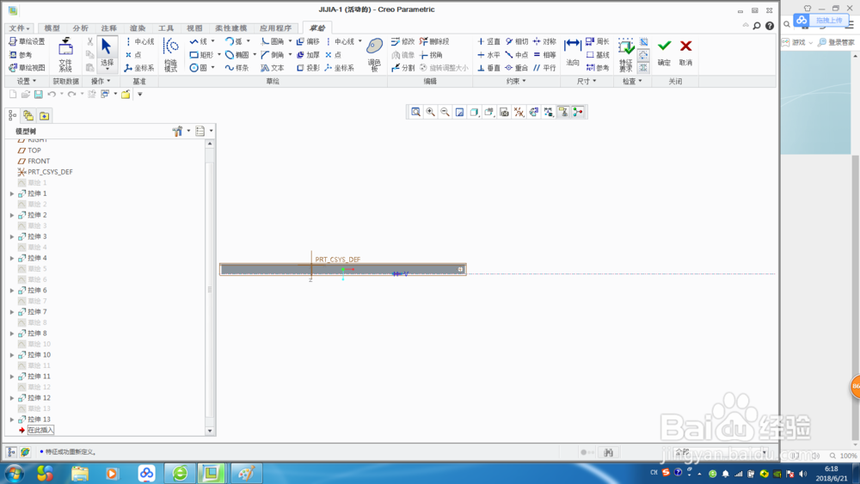Toggle Construction Mode (构造模式)
Image resolution: width=860 pixels, height=484 pixels.
[x=171, y=55]
